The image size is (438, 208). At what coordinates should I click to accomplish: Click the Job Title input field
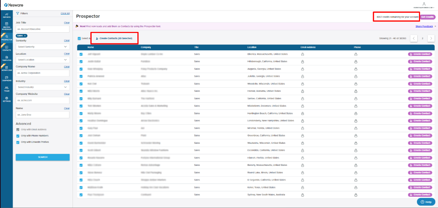43,29
